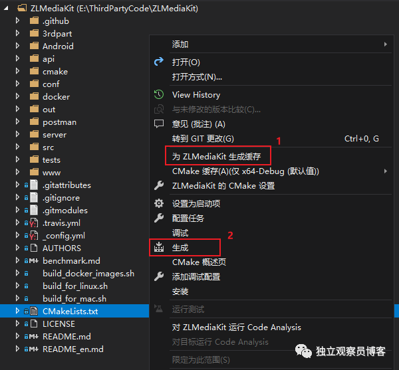The image size is (399, 370).
Task: Expand the api folder arrow
Action: [x=17, y=58]
